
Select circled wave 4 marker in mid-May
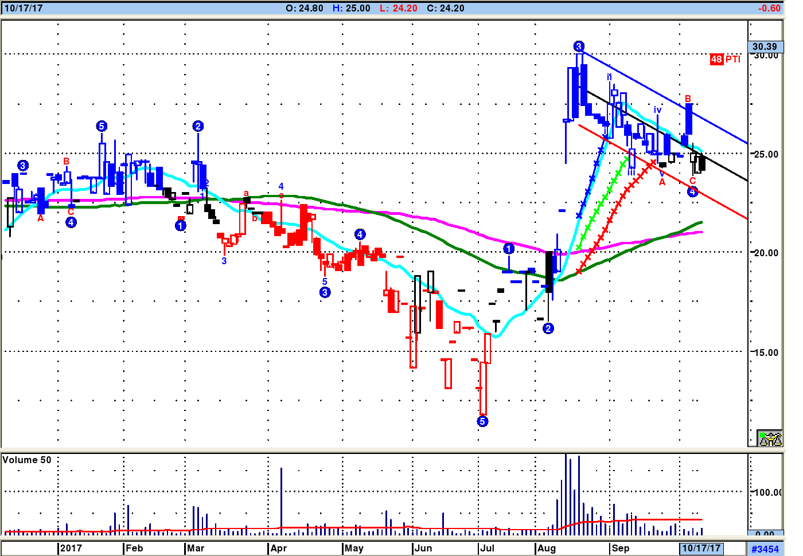pyautogui.click(x=360, y=234)
